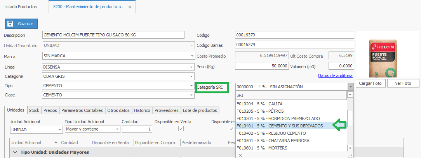Click the Holcim cement product photo
This screenshot has height=158, width=421.
383,58
